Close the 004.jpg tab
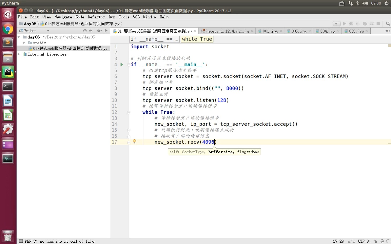 (339, 31)
